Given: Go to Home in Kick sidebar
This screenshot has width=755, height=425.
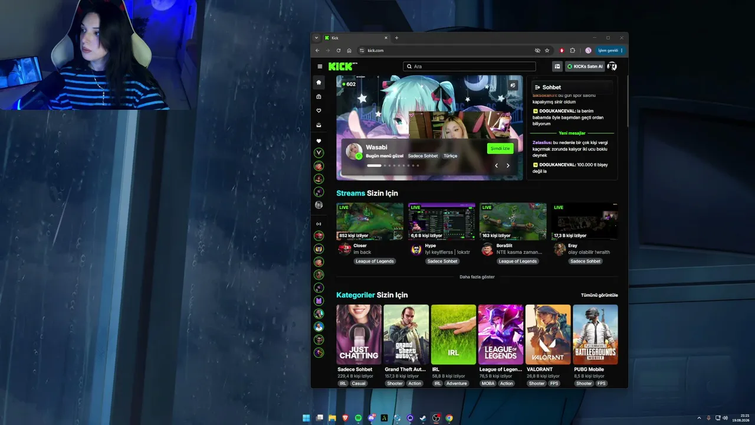Looking at the screenshot, I should tap(319, 82).
